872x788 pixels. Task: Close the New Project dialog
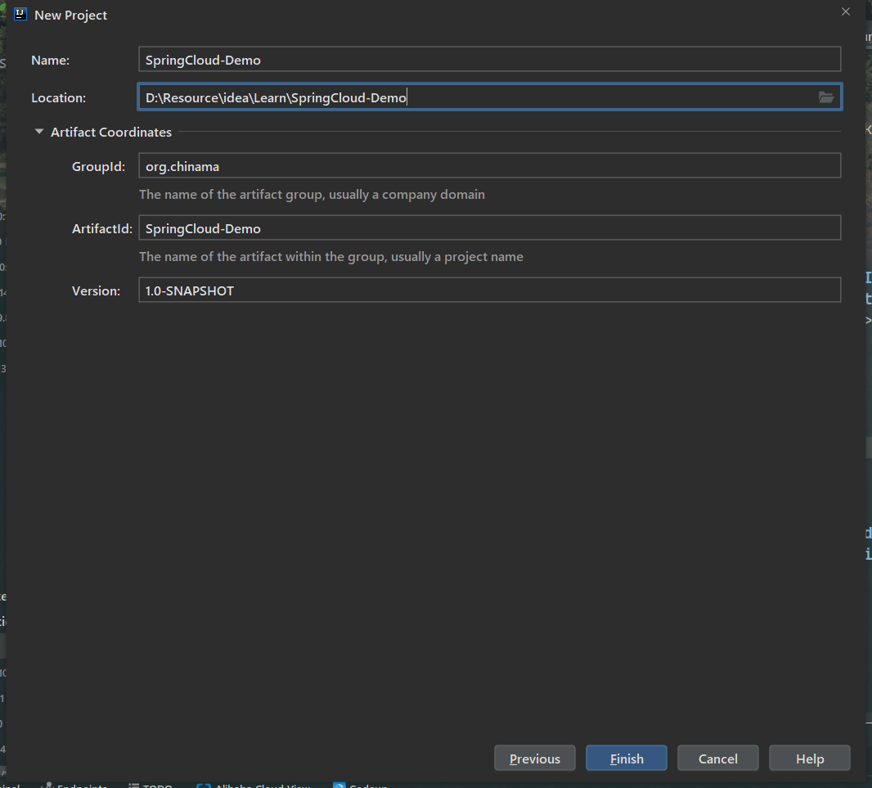pos(846,11)
